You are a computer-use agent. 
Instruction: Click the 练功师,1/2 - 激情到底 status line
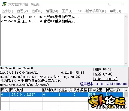[x=30, y=81]
